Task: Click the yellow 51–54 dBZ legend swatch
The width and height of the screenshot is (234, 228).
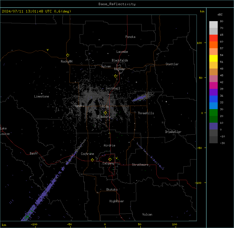Action: tap(213, 58)
